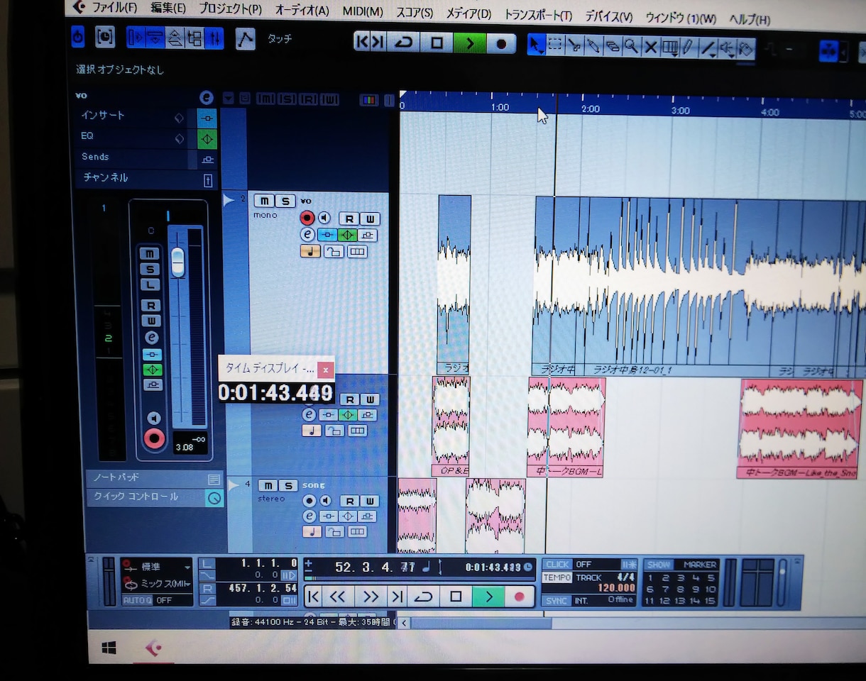Screen dimensions: 866x681
Task: Select the Range Selection tool
Action: [555, 46]
